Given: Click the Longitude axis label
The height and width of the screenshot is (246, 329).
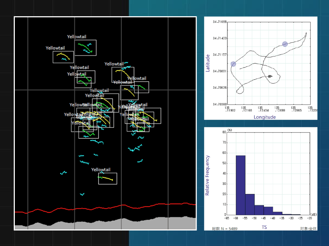Looking at the screenshot, I should coord(265,117).
